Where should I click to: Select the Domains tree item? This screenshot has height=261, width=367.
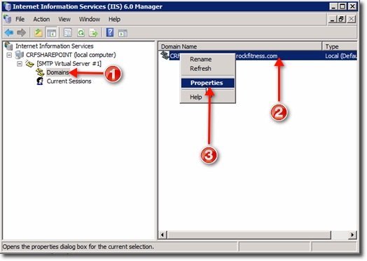(57, 72)
